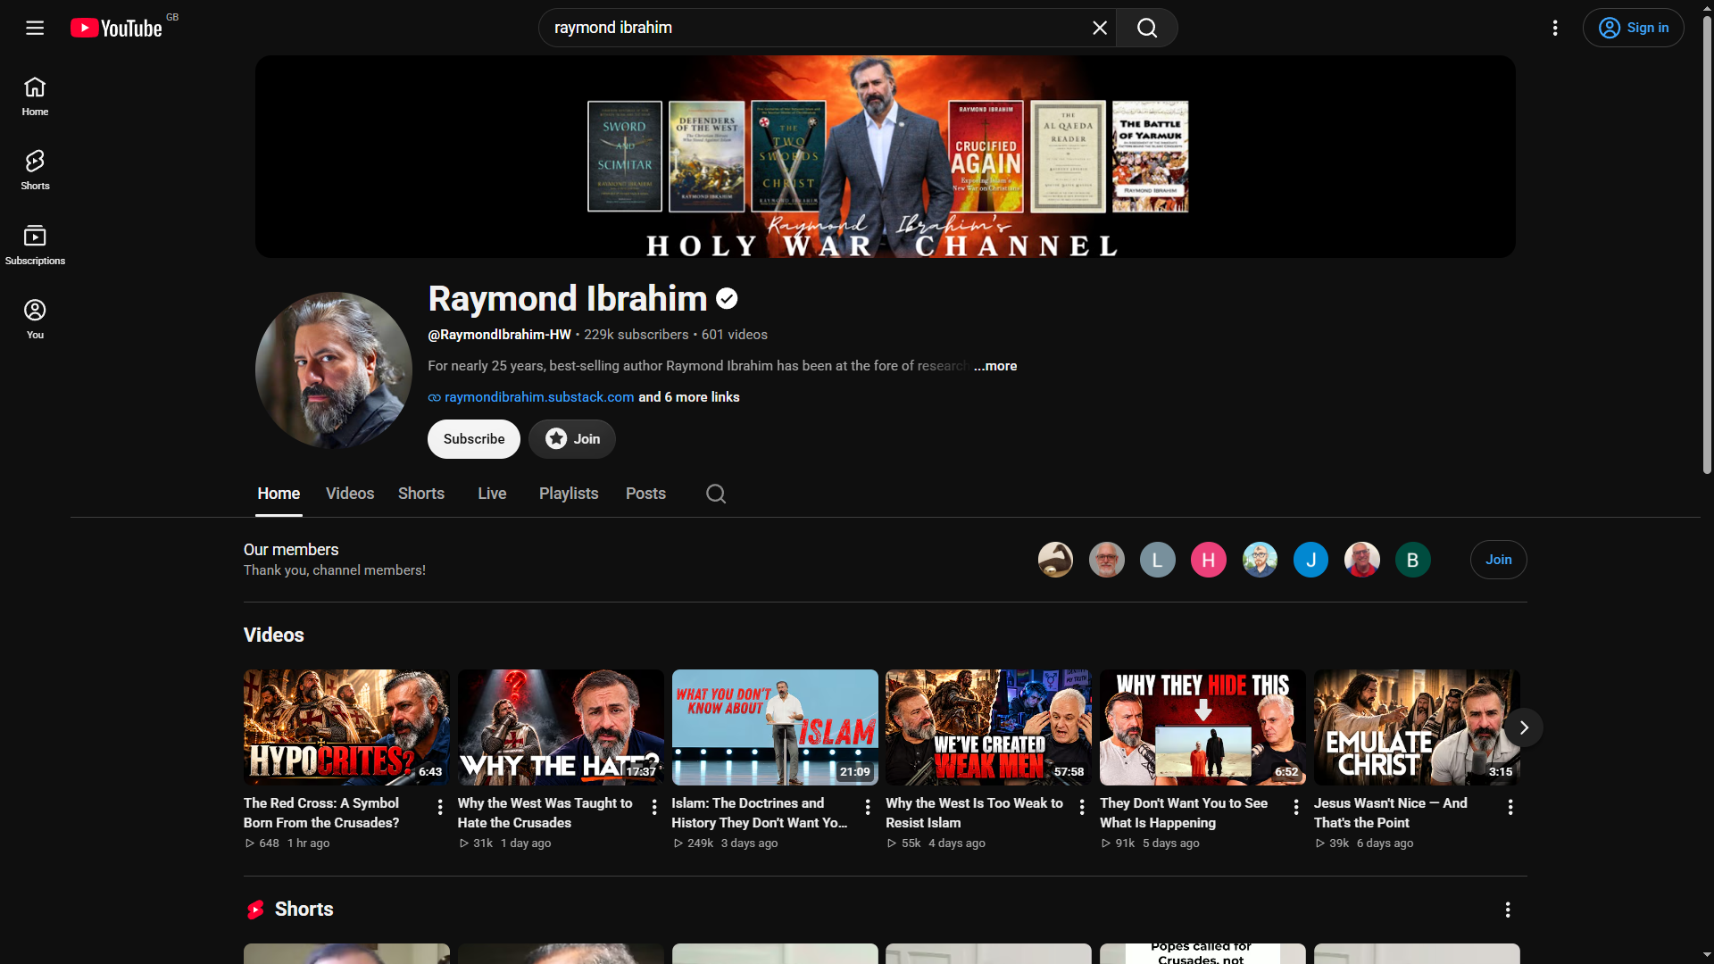Run search with magnifier button
1714x964 pixels.
click(x=1147, y=28)
